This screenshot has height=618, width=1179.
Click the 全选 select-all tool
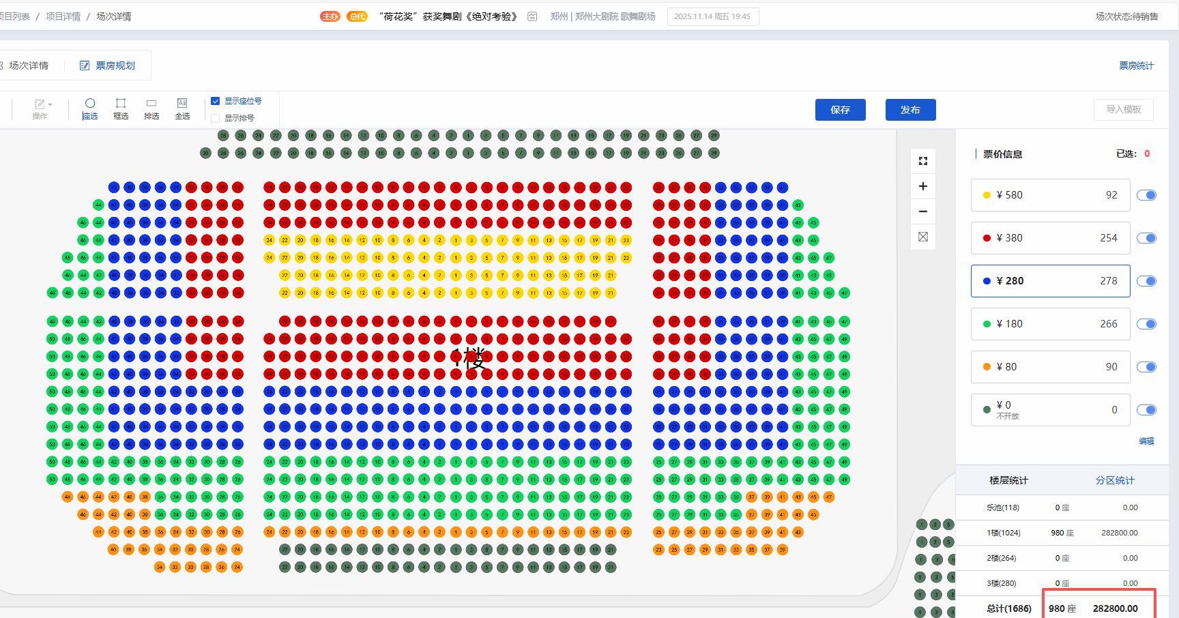[182, 108]
